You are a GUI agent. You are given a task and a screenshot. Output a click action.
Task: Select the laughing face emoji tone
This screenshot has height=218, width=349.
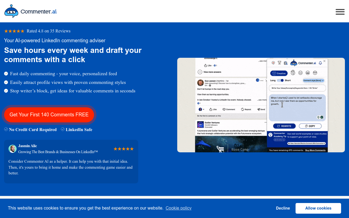(308, 73)
